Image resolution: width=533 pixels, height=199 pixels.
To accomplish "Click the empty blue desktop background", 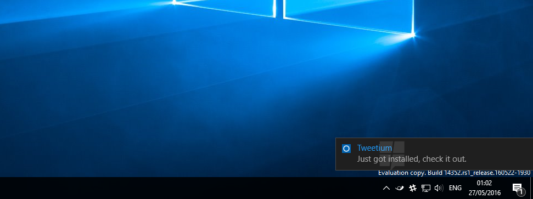I will pos(136,102).
